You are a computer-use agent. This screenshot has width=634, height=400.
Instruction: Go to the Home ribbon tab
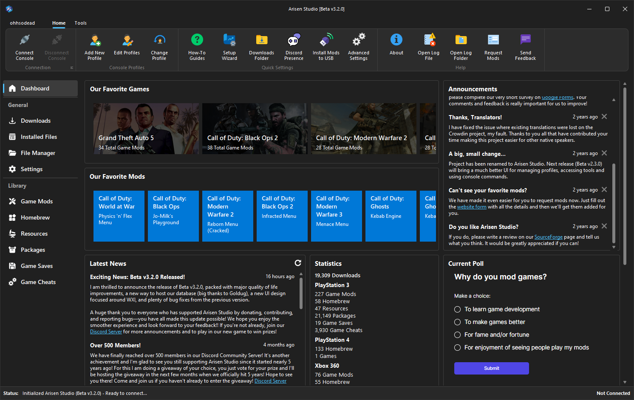pos(59,23)
